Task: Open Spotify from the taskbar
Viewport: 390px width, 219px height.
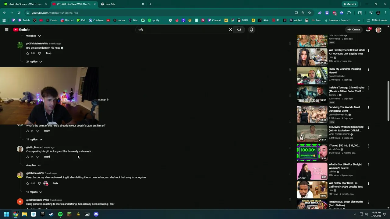Action: [x=60, y=214]
